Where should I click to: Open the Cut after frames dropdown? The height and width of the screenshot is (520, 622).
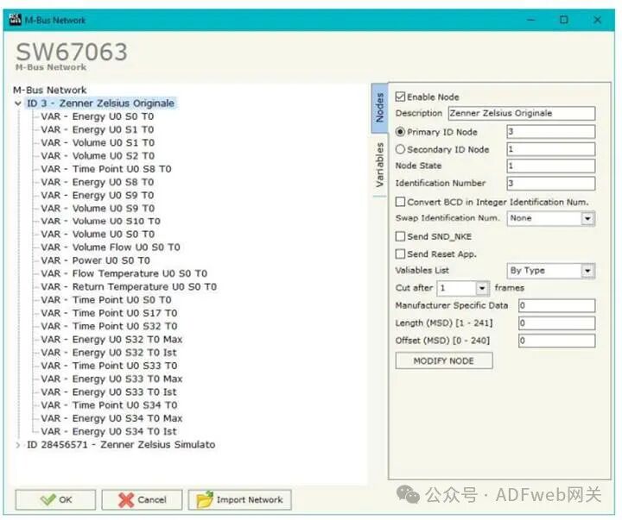tap(482, 288)
